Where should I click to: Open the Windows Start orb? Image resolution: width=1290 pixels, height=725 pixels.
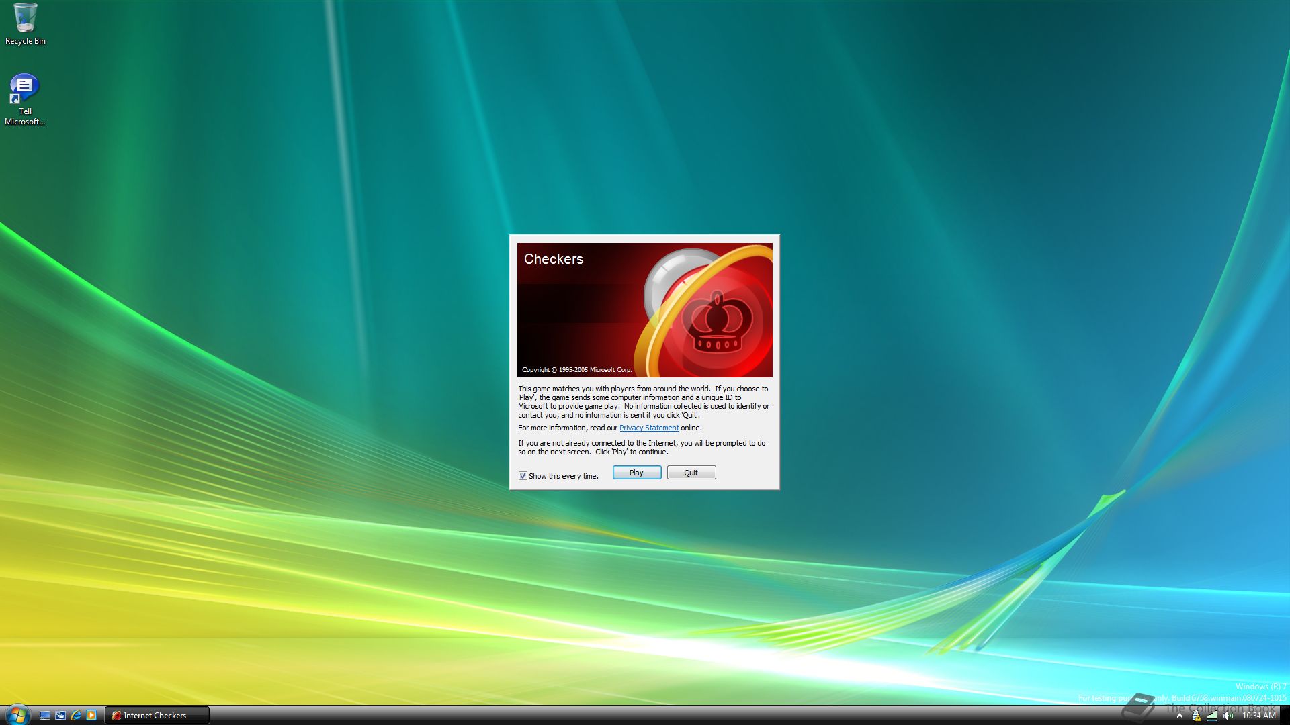tap(17, 714)
